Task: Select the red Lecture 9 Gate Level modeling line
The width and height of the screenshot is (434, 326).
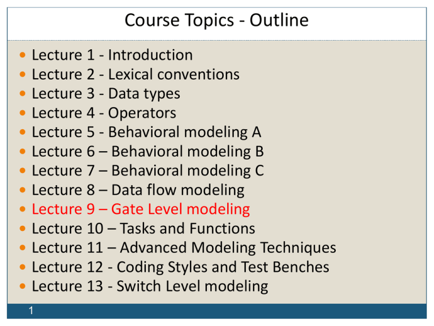Action: [x=141, y=209]
